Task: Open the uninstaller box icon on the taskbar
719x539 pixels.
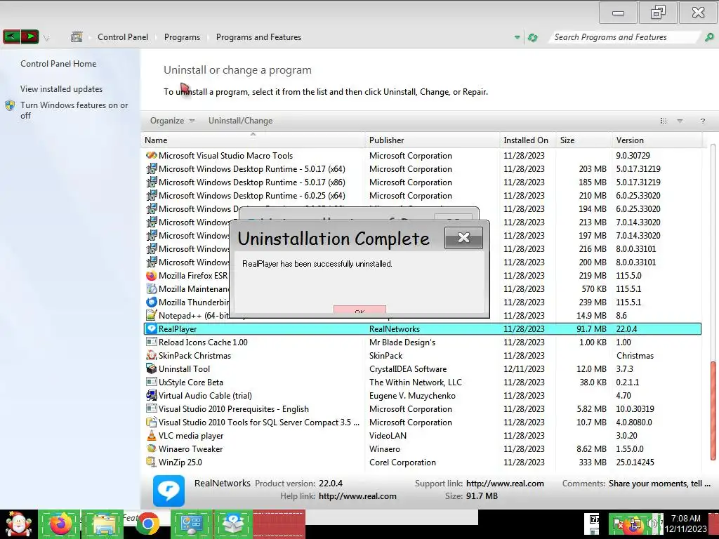Action: pos(233,524)
